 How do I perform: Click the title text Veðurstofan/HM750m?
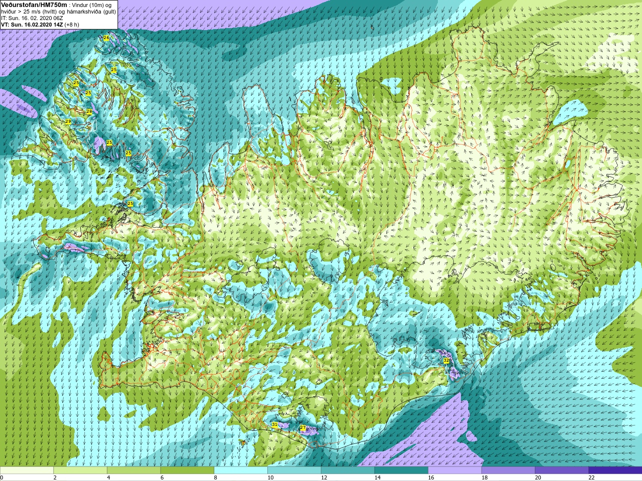coord(34,5)
